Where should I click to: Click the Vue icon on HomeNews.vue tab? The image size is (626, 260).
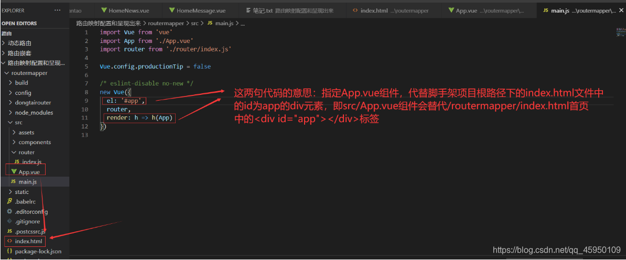104,10
